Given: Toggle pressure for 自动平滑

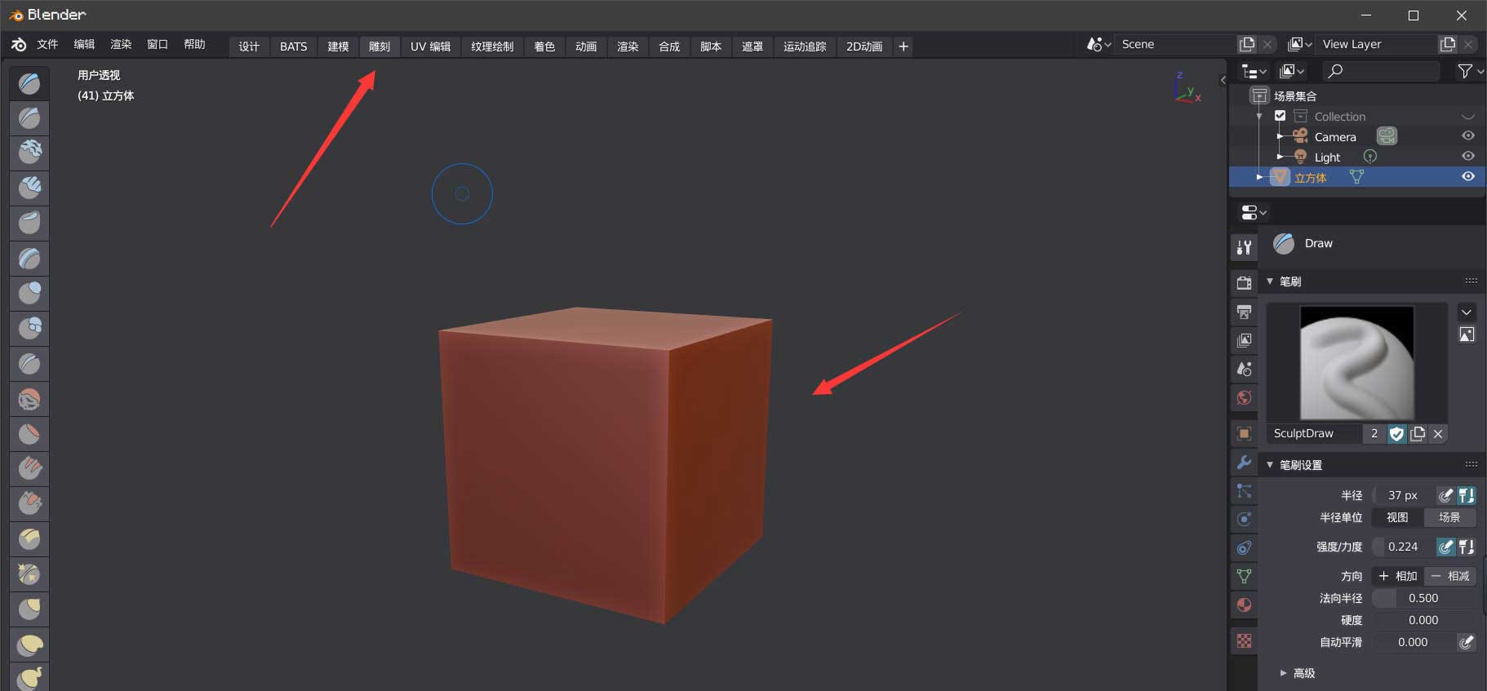Looking at the screenshot, I should pyautogui.click(x=1467, y=642).
